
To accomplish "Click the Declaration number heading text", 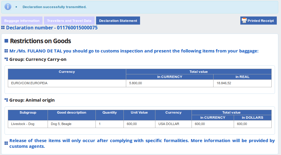I will [x=52, y=28].
